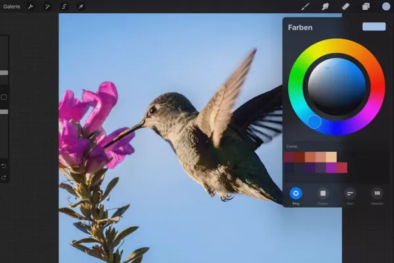
Task: Open the Adjustments magic wand menu
Action: pos(47,7)
